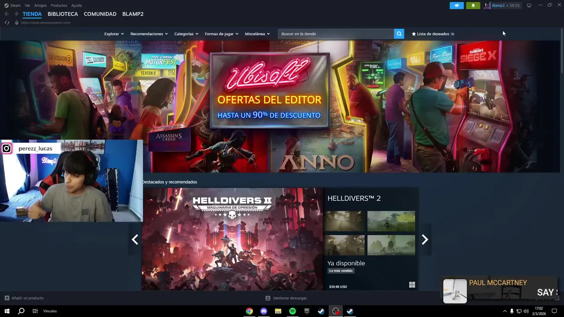The width and height of the screenshot is (564, 317).
Task: Expand the Miscelánea dropdown
Action: pyautogui.click(x=257, y=34)
